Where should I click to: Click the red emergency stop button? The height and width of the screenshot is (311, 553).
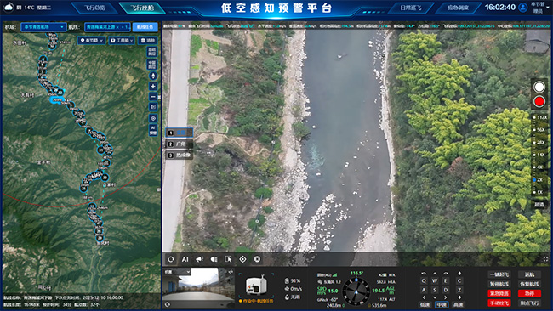pyautogui.click(x=529, y=293)
